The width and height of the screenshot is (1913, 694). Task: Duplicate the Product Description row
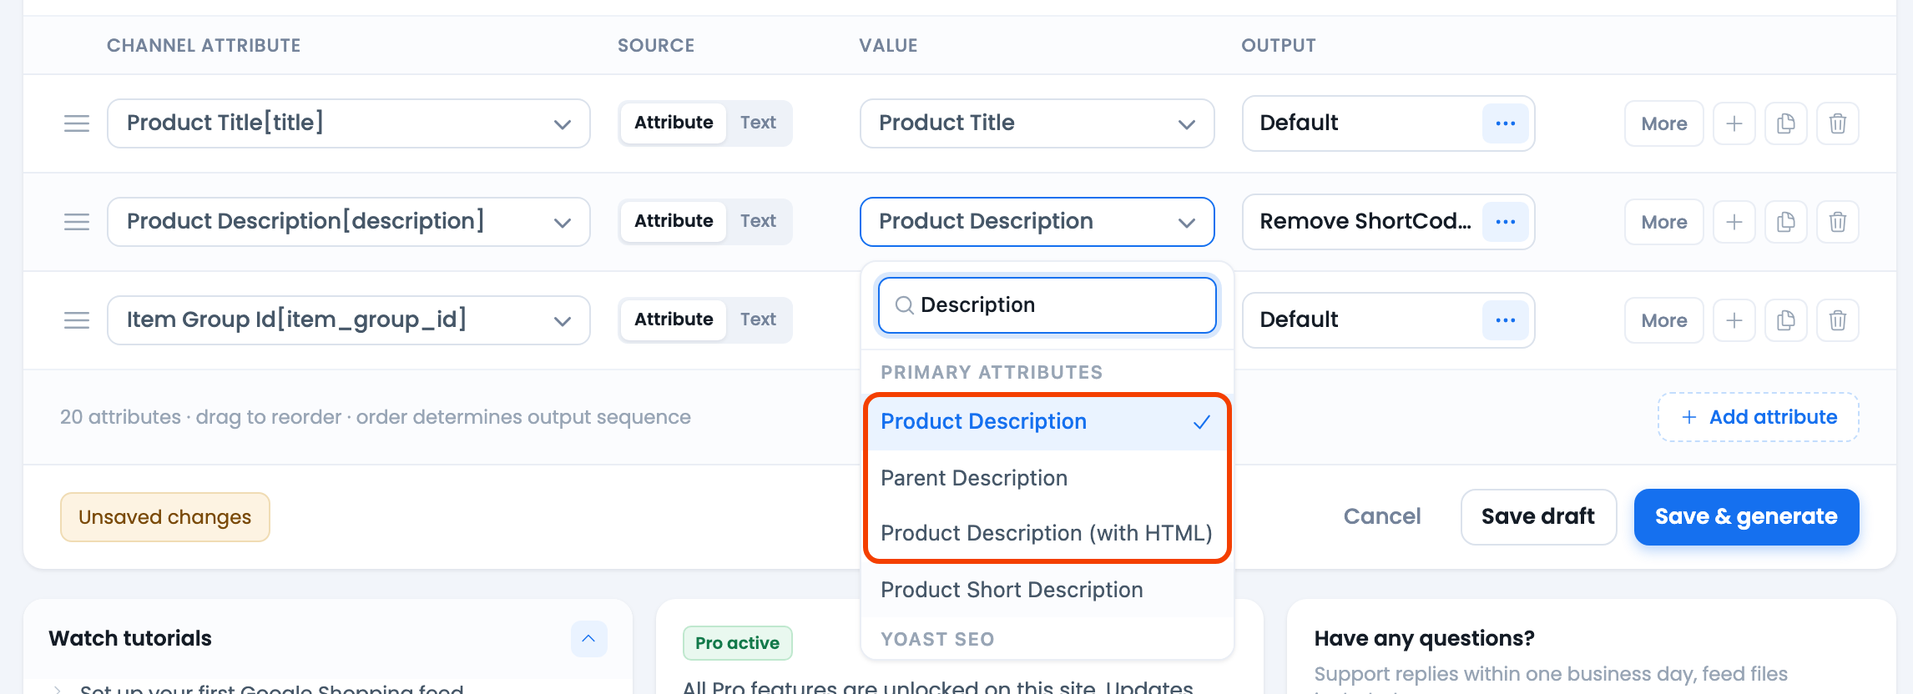coord(1786,222)
